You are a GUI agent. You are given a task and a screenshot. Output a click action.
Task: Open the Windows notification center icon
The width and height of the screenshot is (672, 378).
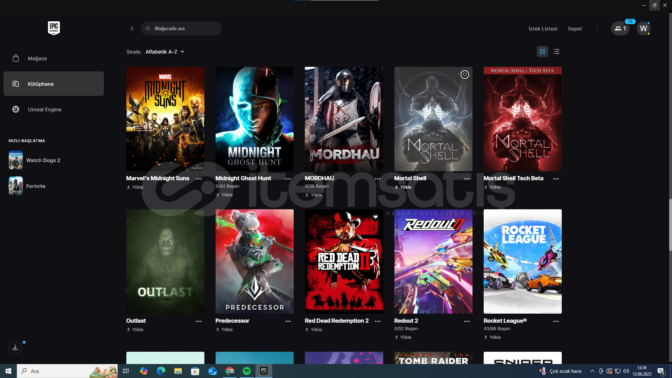(661, 371)
